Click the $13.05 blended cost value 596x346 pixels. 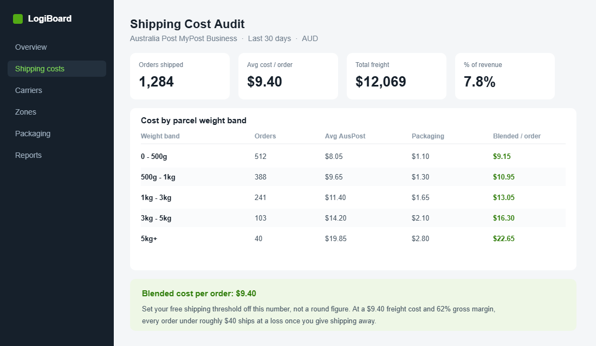pyautogui.click(x=504, y=197)
